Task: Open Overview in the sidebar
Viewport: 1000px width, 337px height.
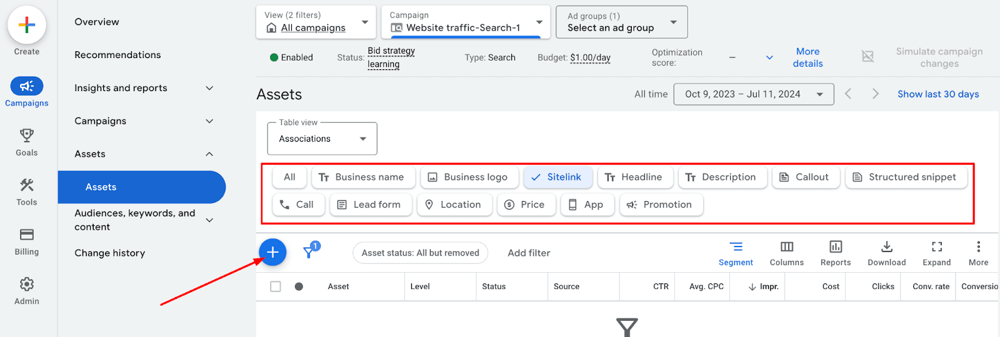Action: tap(97, 22)
